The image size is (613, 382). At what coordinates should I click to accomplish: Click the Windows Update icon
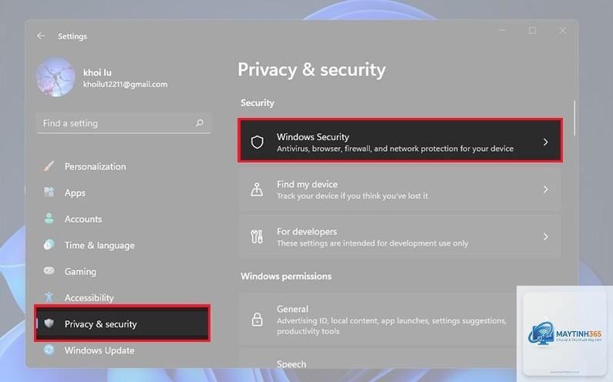pos(49,350)
